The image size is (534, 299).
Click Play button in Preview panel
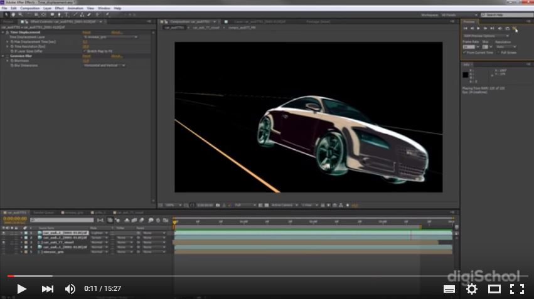479,29
